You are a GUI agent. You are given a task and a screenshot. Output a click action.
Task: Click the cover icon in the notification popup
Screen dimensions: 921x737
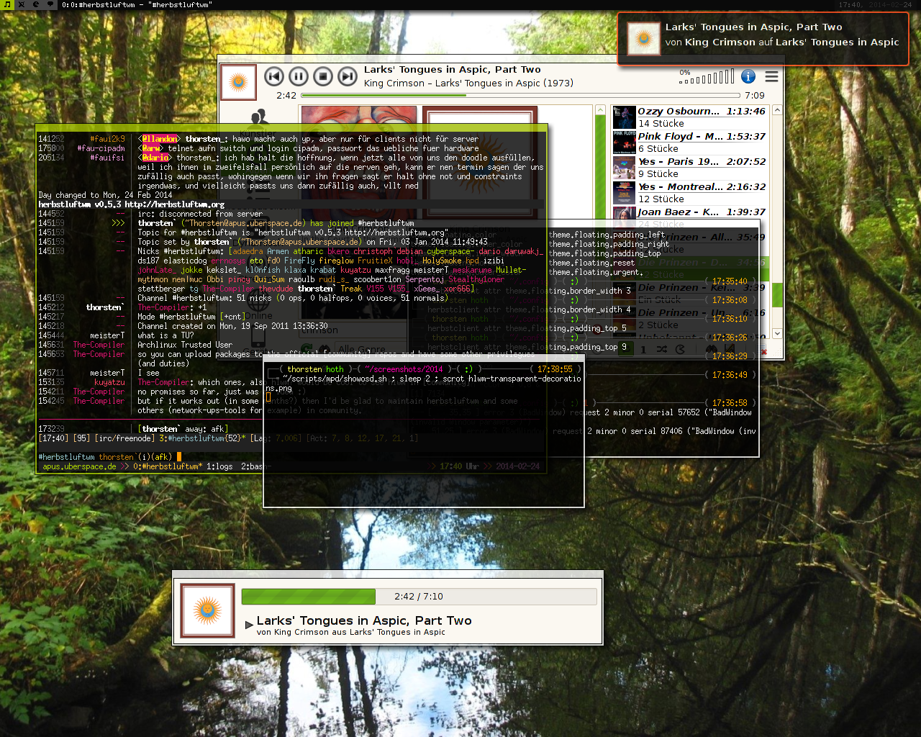coord(644,39)
